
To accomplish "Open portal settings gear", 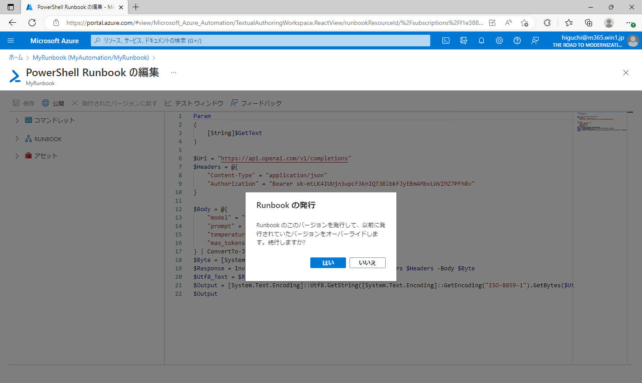I will 499,41.
